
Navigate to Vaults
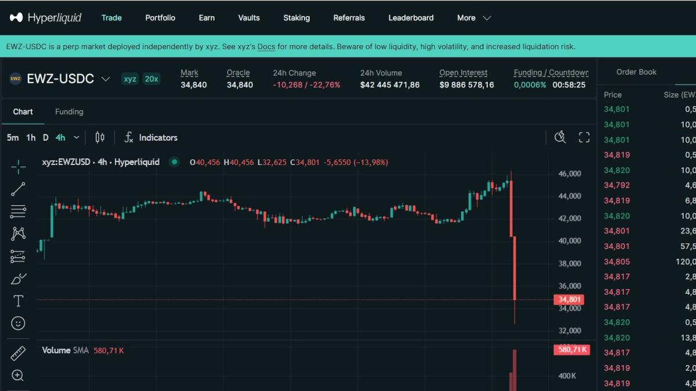click(x=249, y=18)
